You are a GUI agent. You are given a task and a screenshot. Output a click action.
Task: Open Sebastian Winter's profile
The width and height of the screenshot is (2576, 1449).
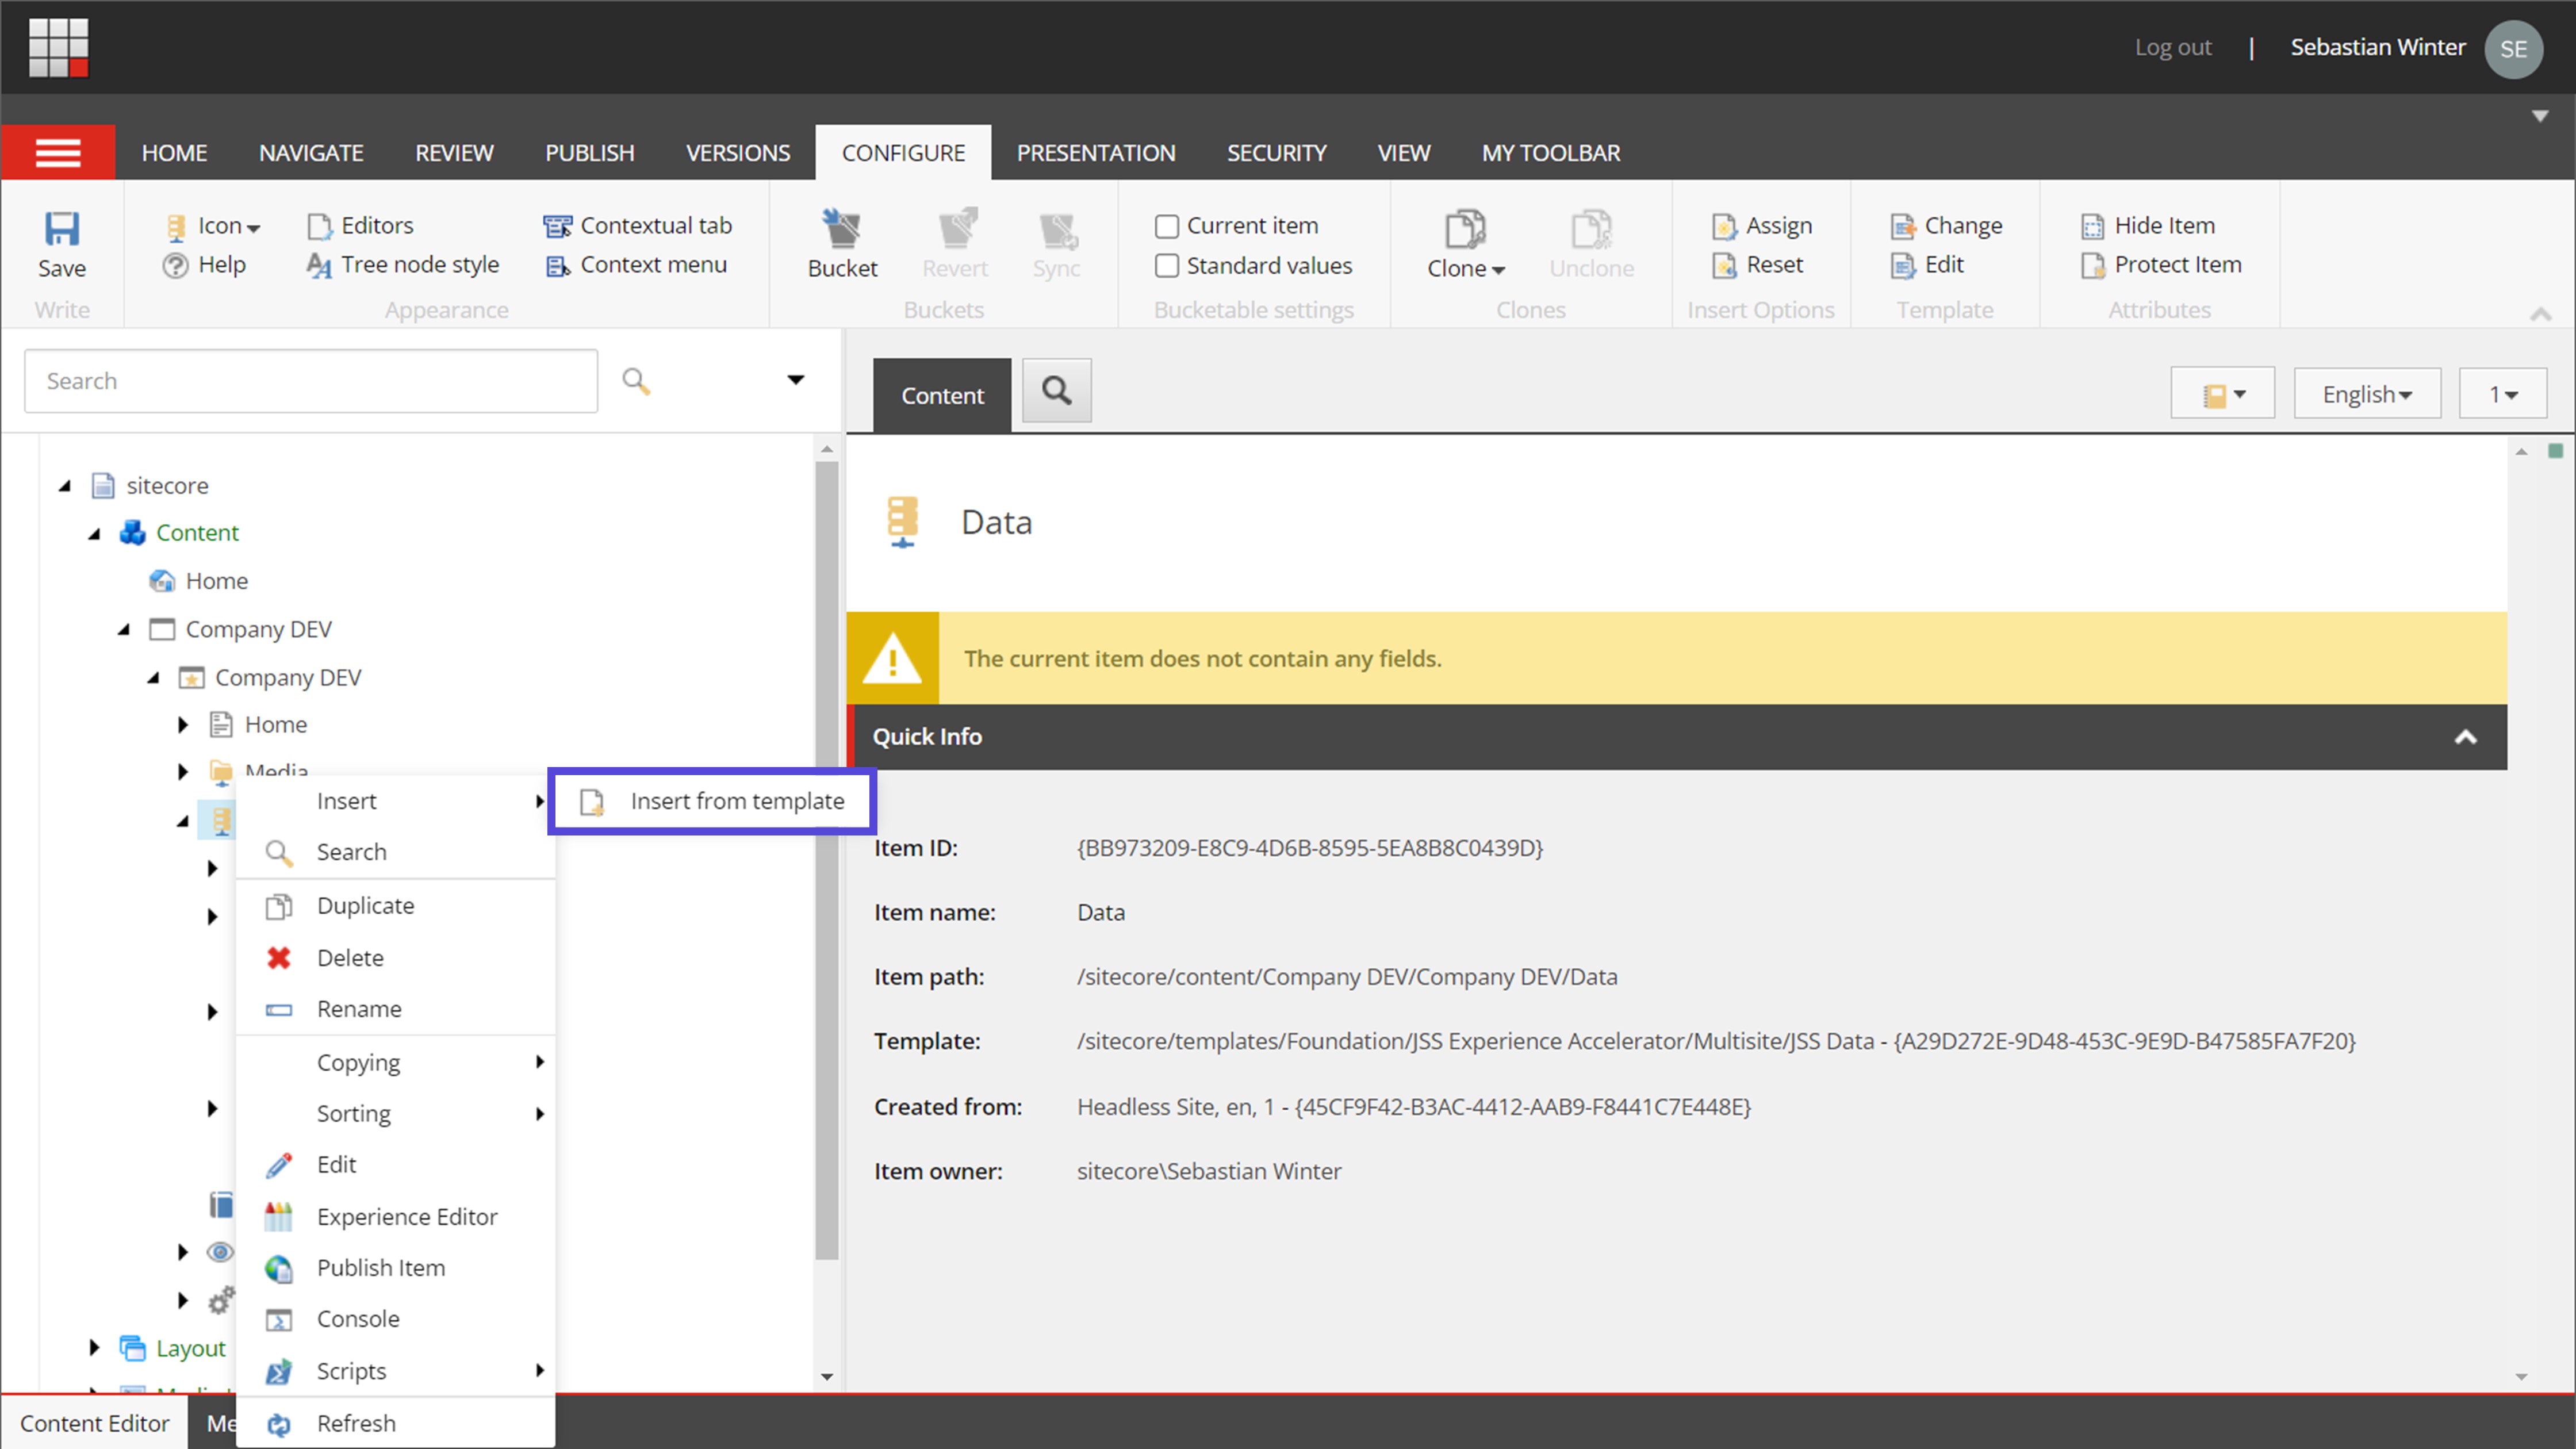tap(2378, 47)
